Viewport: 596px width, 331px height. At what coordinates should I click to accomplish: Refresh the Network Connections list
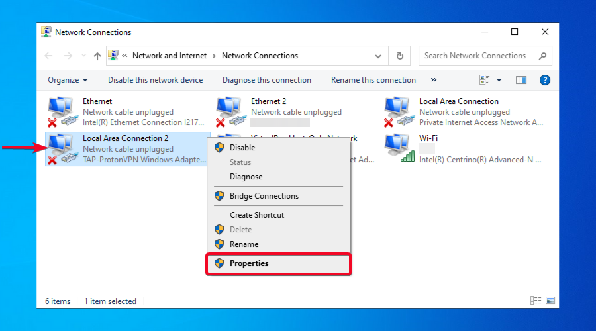[x=399, y=56]
